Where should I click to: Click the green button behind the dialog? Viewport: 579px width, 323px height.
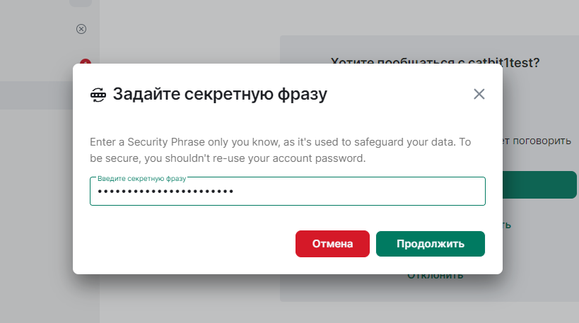pyautogui.click(x=539, y=184)
